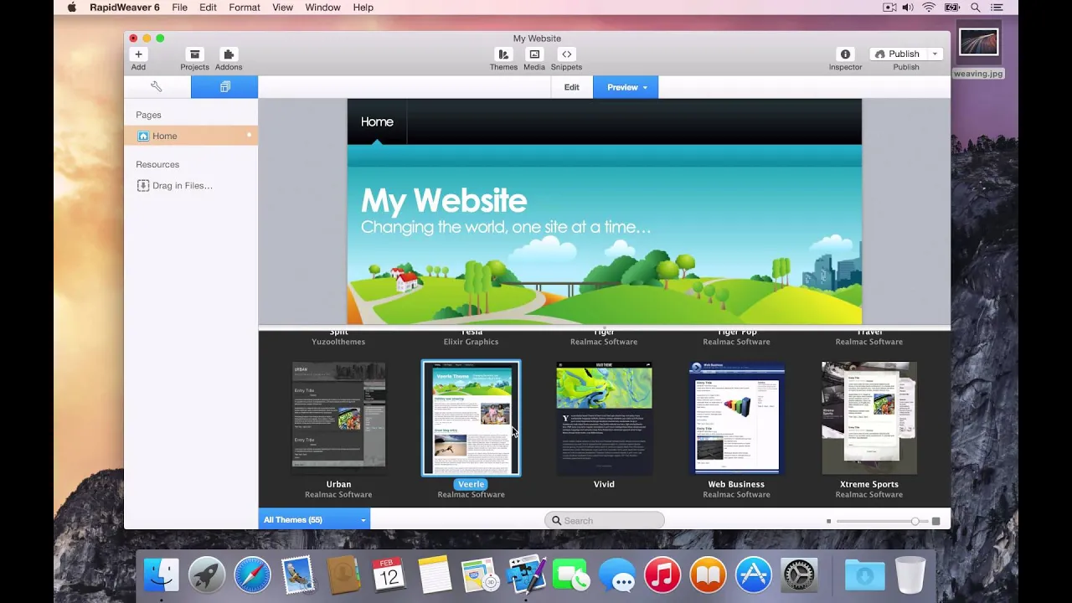Open Launchpad from the Dock

207,575
